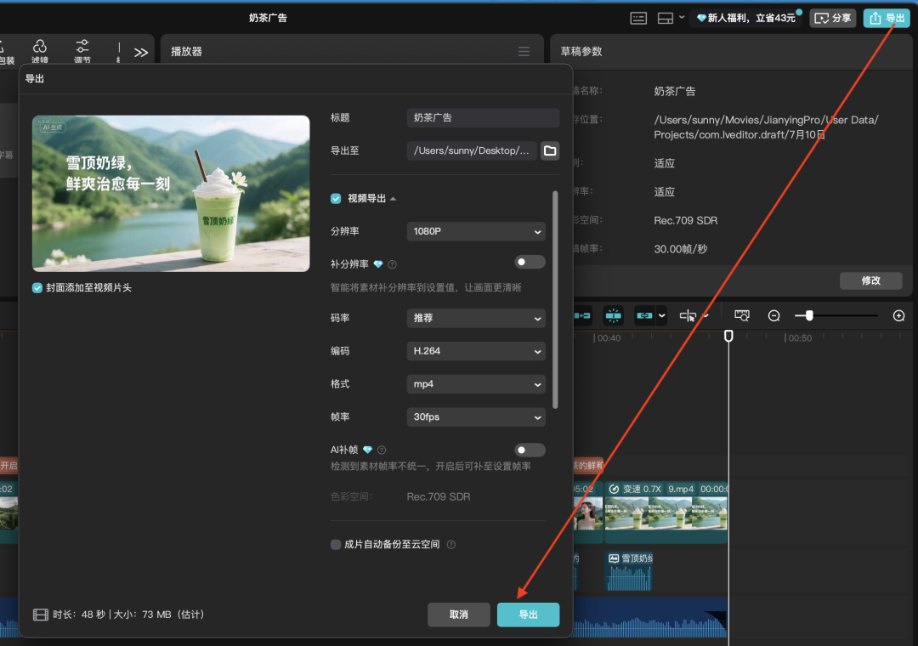
Task: Click the layout switcher icon in title bar
Action: 666,18
